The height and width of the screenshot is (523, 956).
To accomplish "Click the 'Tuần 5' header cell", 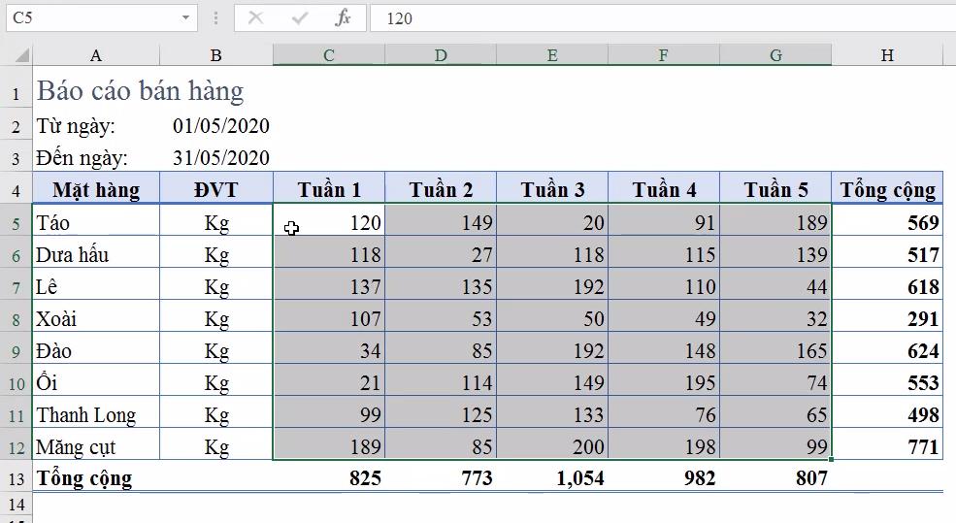I will tap(775, 189).
